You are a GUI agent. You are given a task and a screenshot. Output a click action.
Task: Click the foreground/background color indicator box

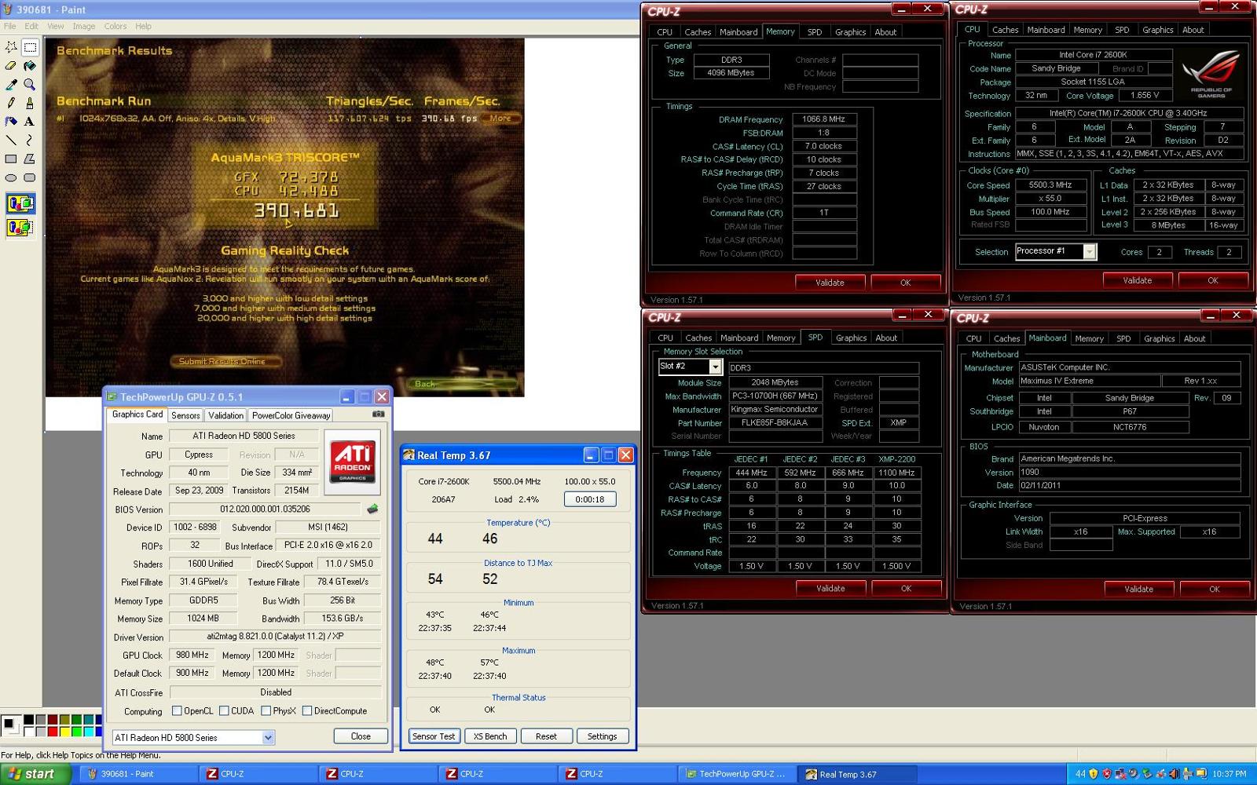tap(11, 725)
